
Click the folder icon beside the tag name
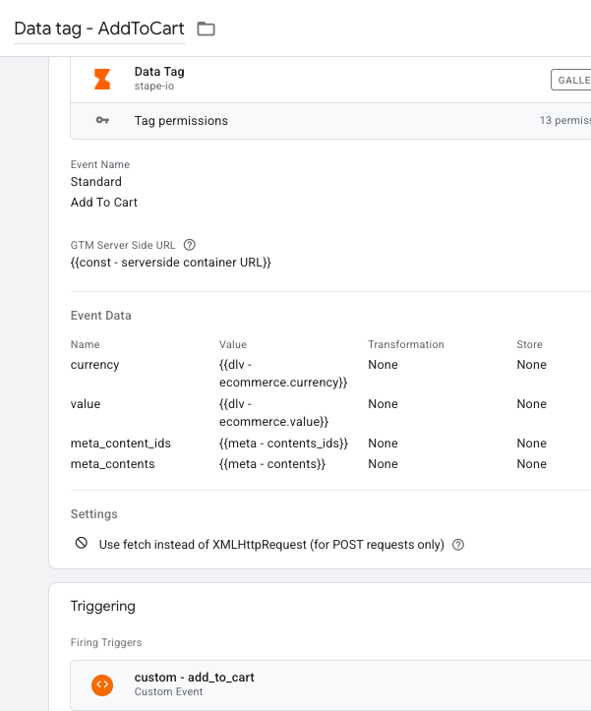pos(206,29)
